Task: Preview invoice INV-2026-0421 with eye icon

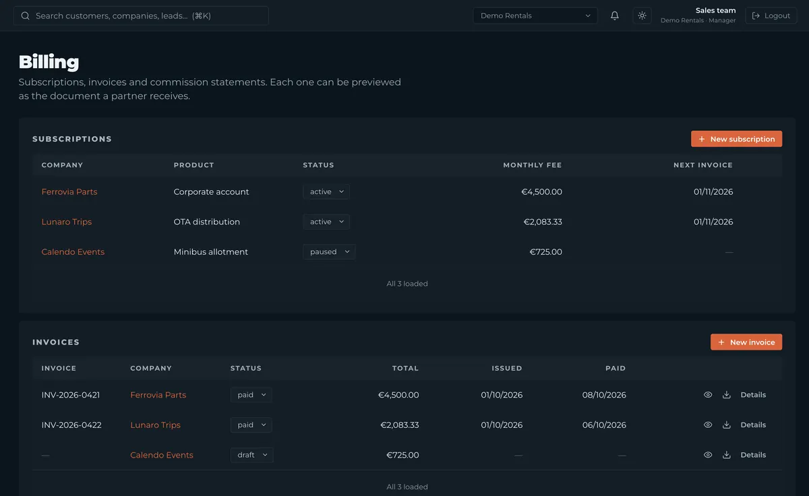Action: (x=708, y=395)
